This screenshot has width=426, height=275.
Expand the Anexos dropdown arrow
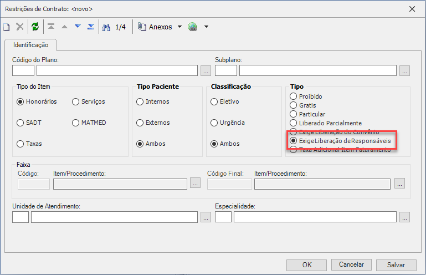[x=179, y=27]
